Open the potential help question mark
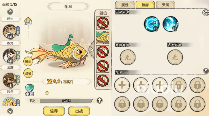The image size is (209, 116). 206,71
